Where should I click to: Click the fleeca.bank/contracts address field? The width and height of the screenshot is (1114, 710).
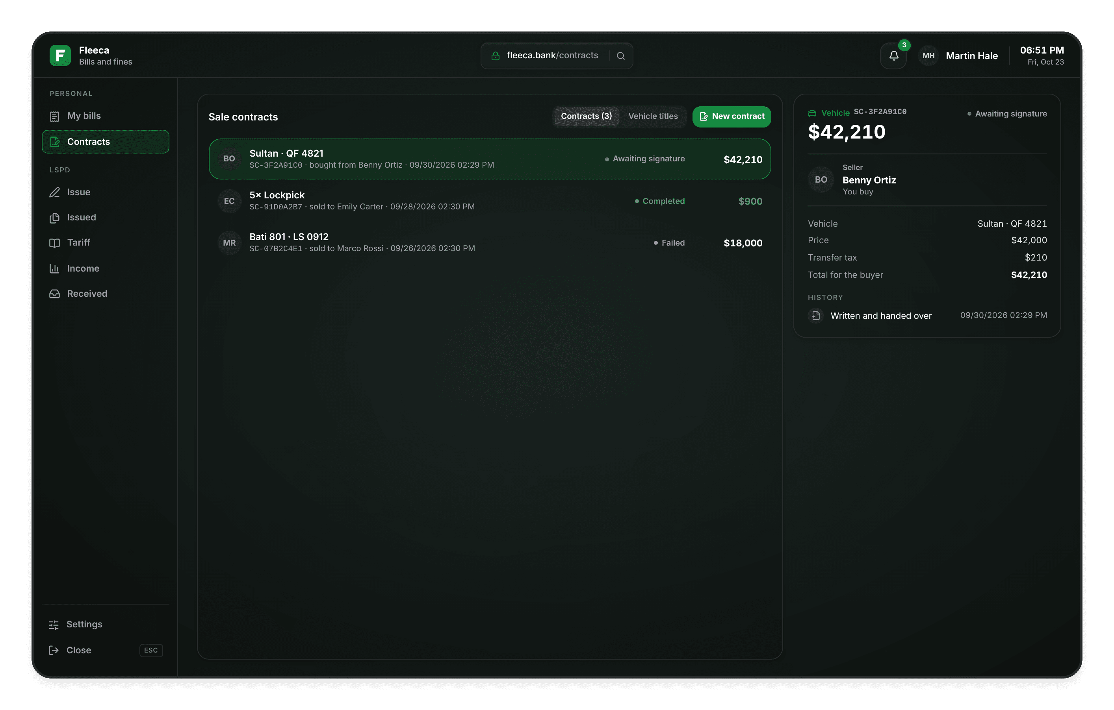pos(557,56)
